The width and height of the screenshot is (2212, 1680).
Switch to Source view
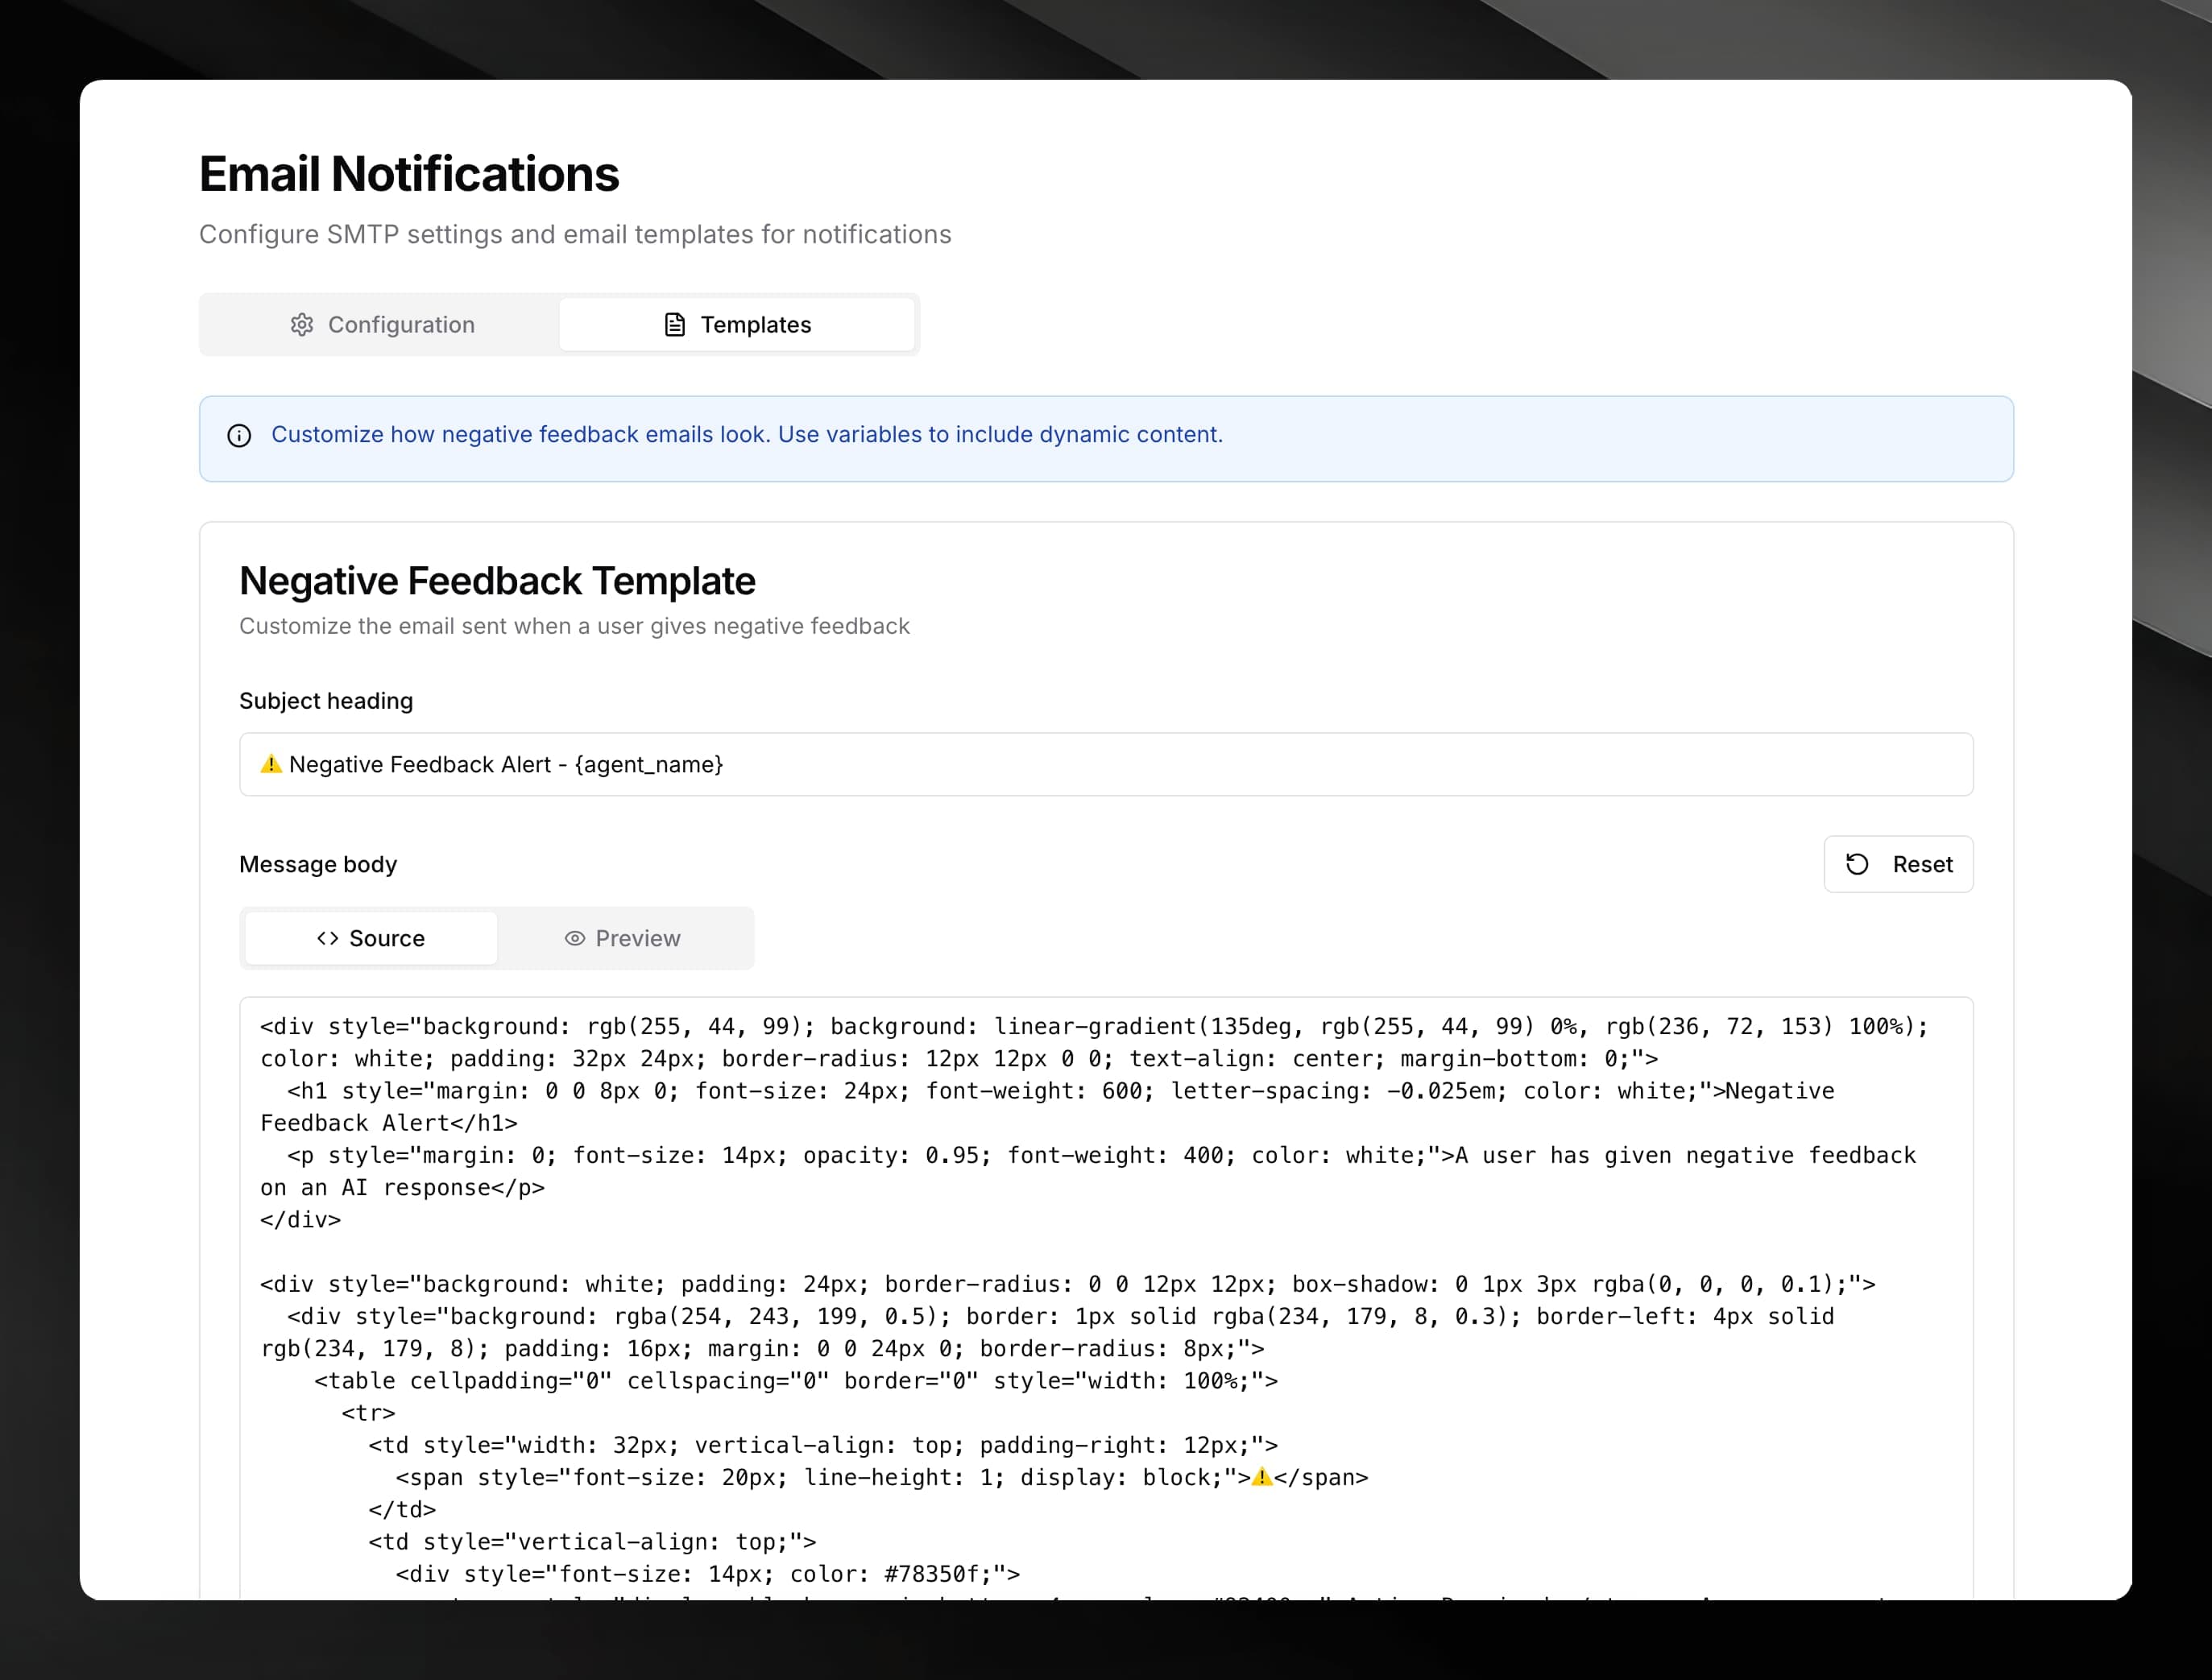pyautogui.click(x=371, y=939)
